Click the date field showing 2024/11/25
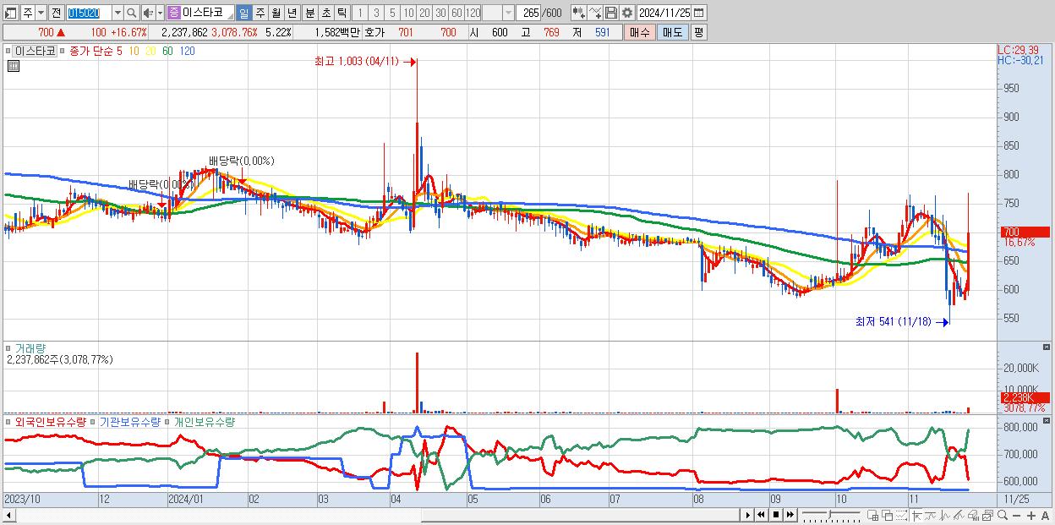Image resolution: width=1055 pixels, height=525 pixels. click(x=664, y=13)
